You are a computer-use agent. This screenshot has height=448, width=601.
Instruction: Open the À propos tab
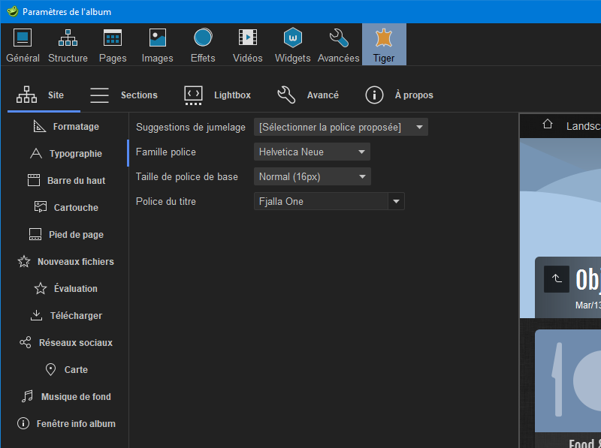pyautogui.click(x=399, y=95)
